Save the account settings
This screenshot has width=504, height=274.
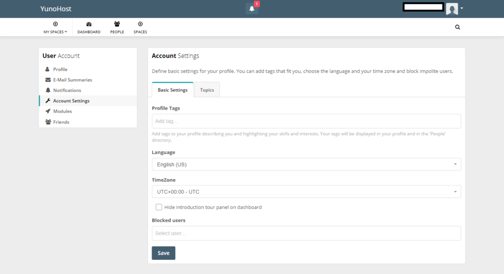163,253
